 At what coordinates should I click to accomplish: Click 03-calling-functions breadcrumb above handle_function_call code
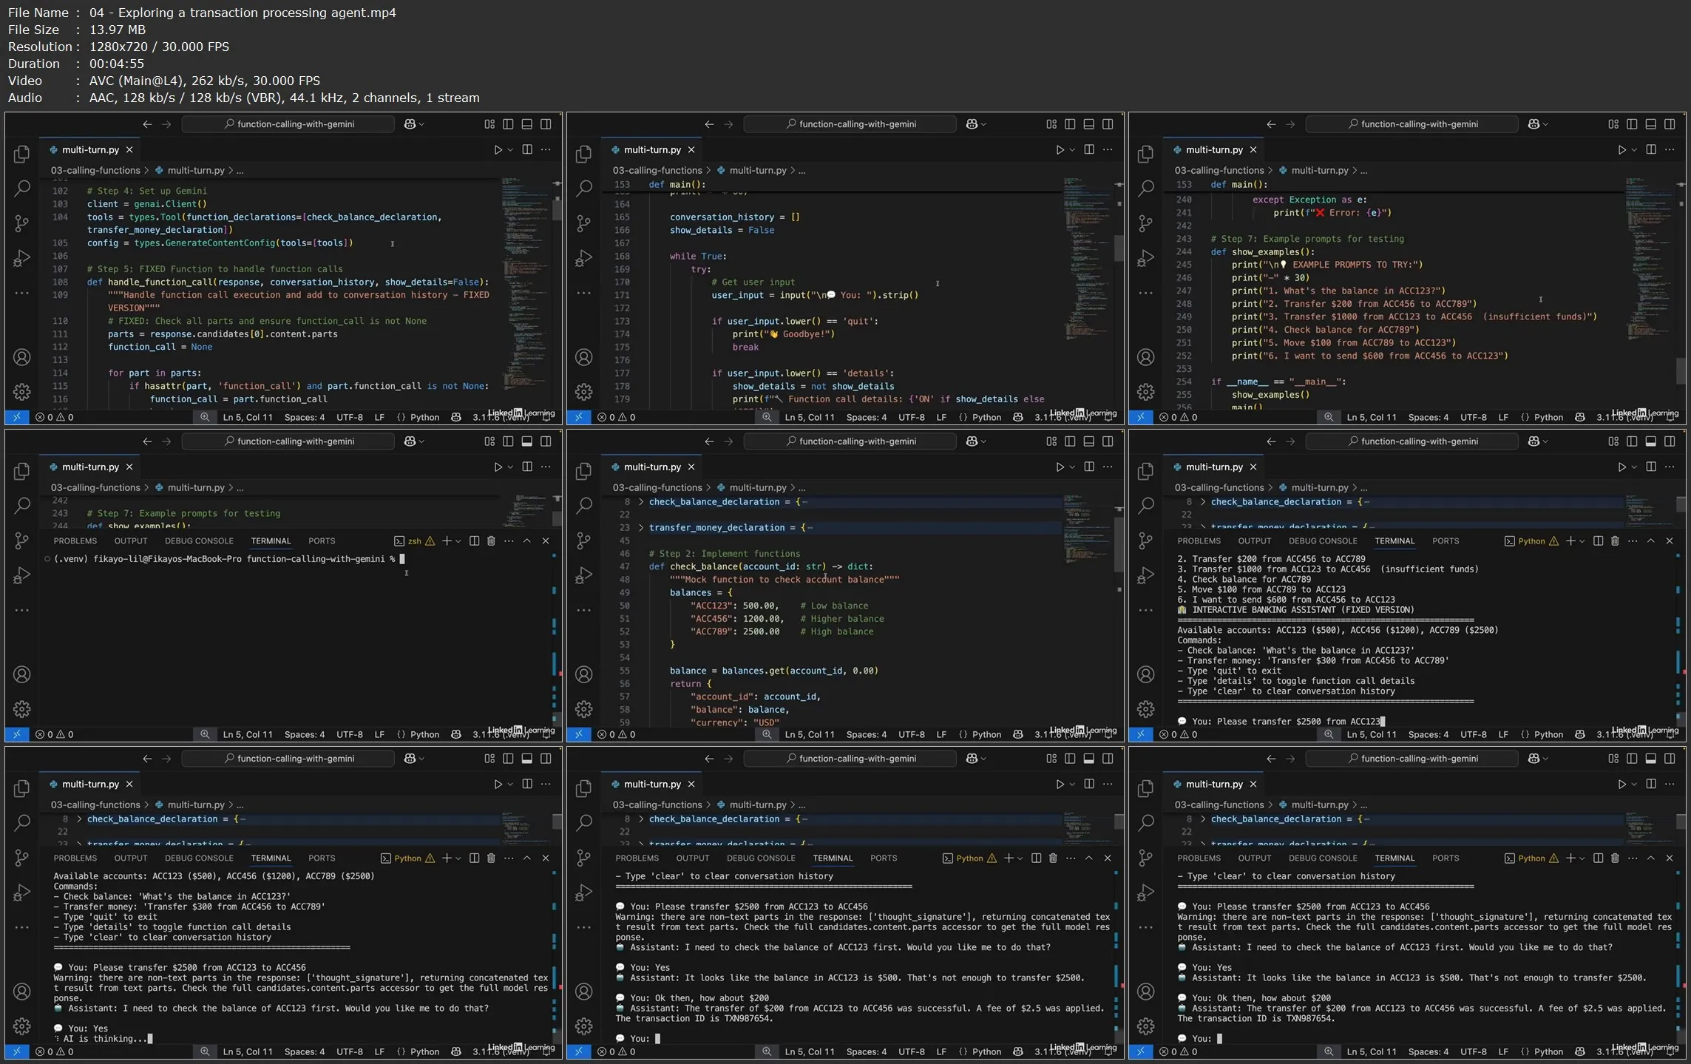95,170
